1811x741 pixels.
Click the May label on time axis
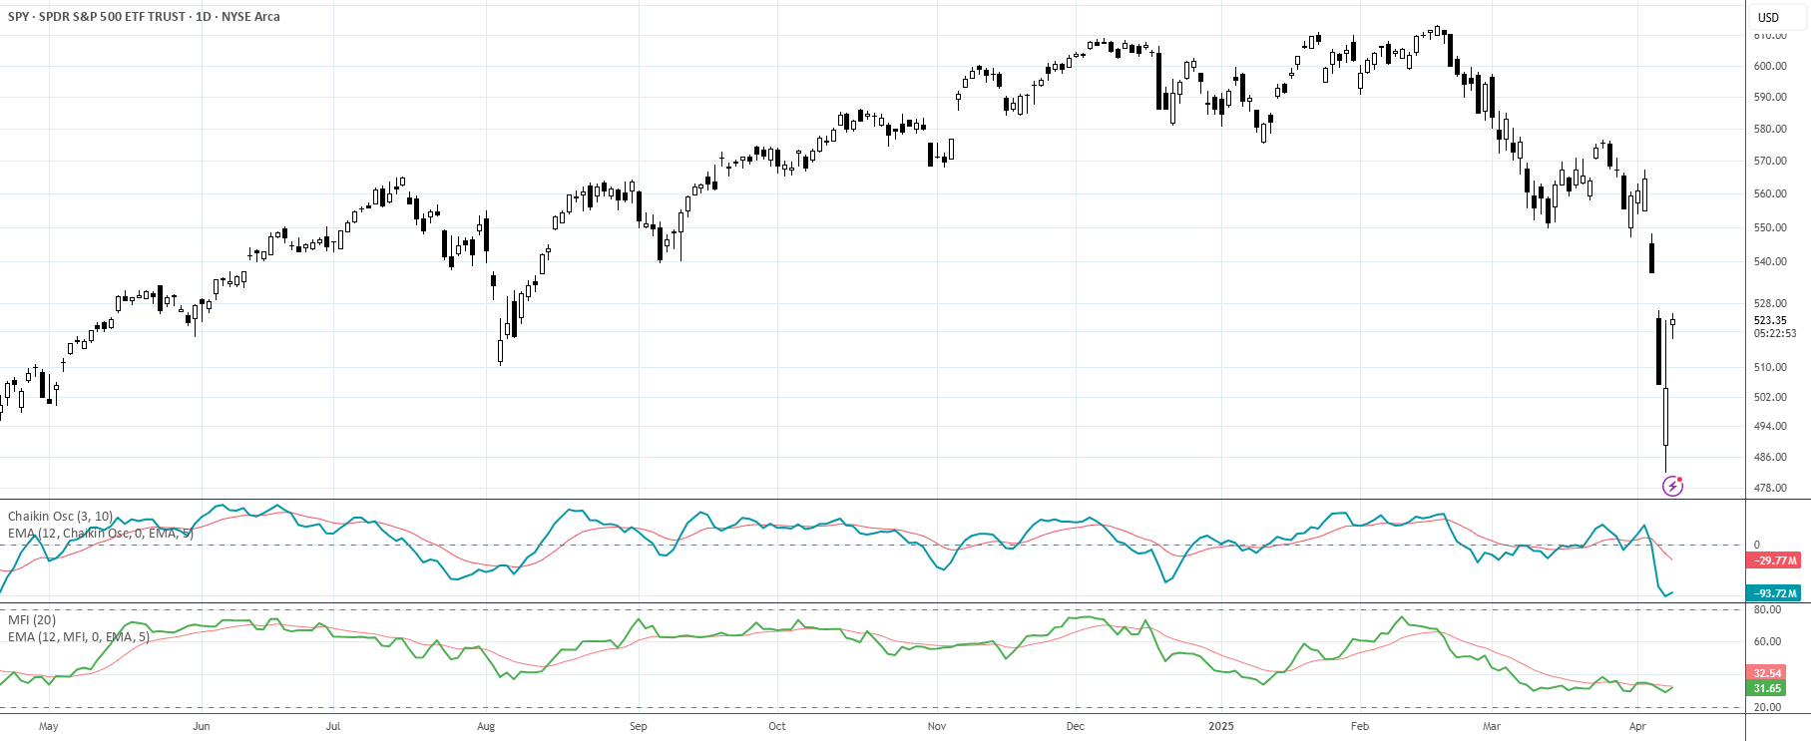coord(49,726)
